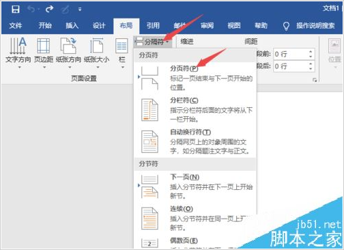Screen dimensions: 344x250
Task: Decrease 段后 spacing with down stepper
Action: (x=311, y=69)
